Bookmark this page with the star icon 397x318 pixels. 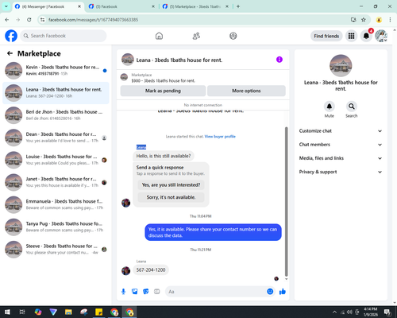[x=364, y=20]
